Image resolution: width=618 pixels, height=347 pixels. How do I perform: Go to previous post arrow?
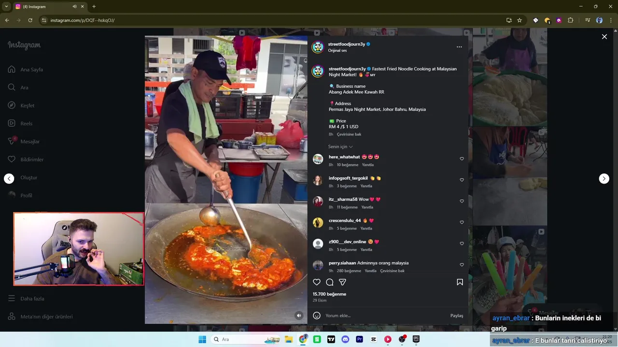(x=9, y=178)
